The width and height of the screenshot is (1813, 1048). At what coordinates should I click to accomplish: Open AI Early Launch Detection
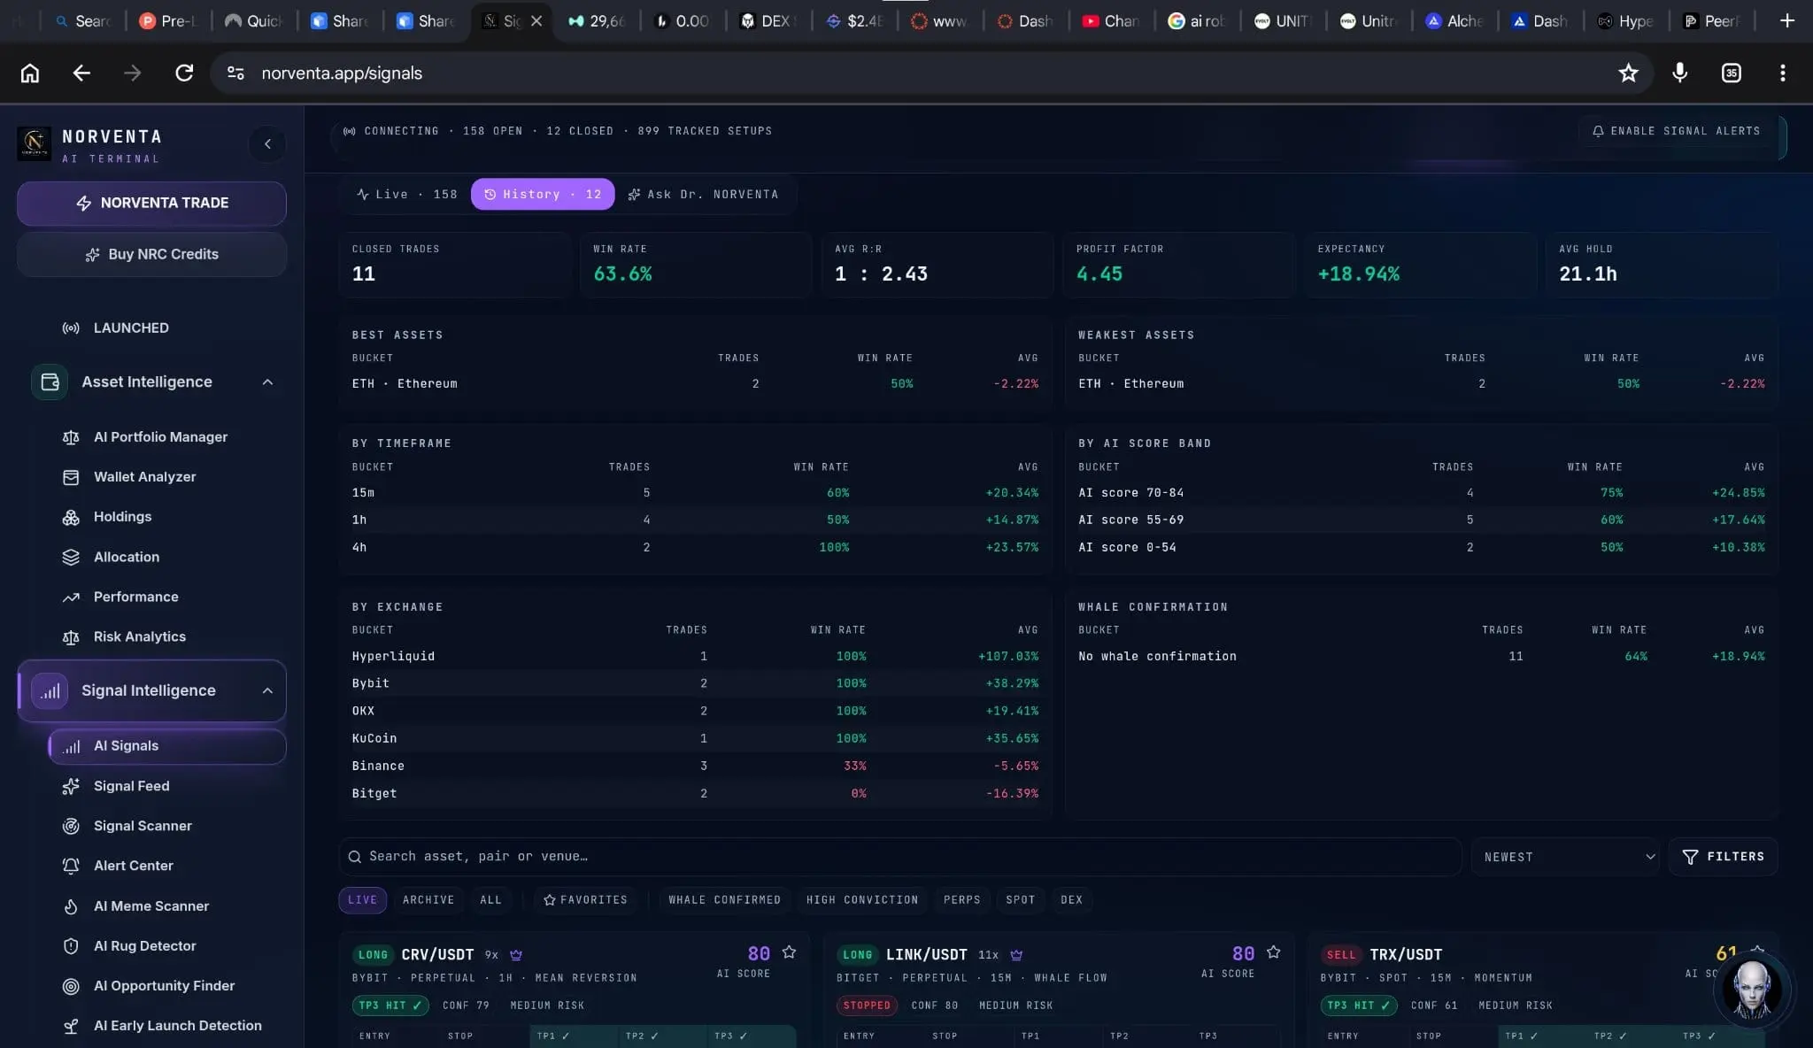177,1026
